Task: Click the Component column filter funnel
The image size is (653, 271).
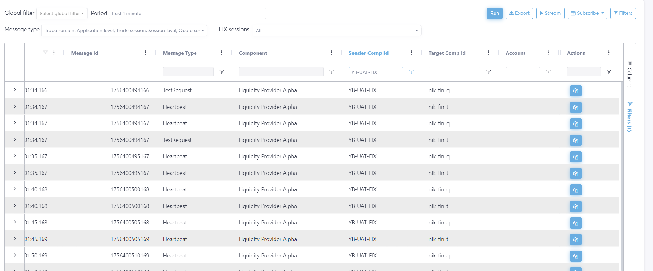Action: click(x=331, y=72)
